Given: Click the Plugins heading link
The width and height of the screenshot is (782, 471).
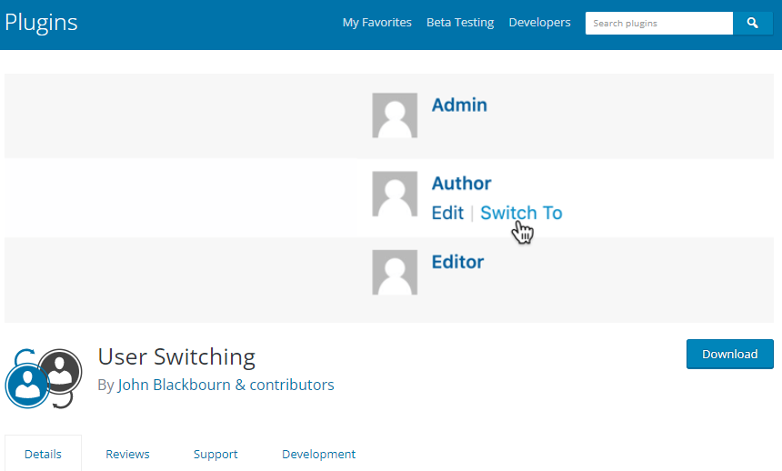Looking at the screenshot, I should (41, 23).
